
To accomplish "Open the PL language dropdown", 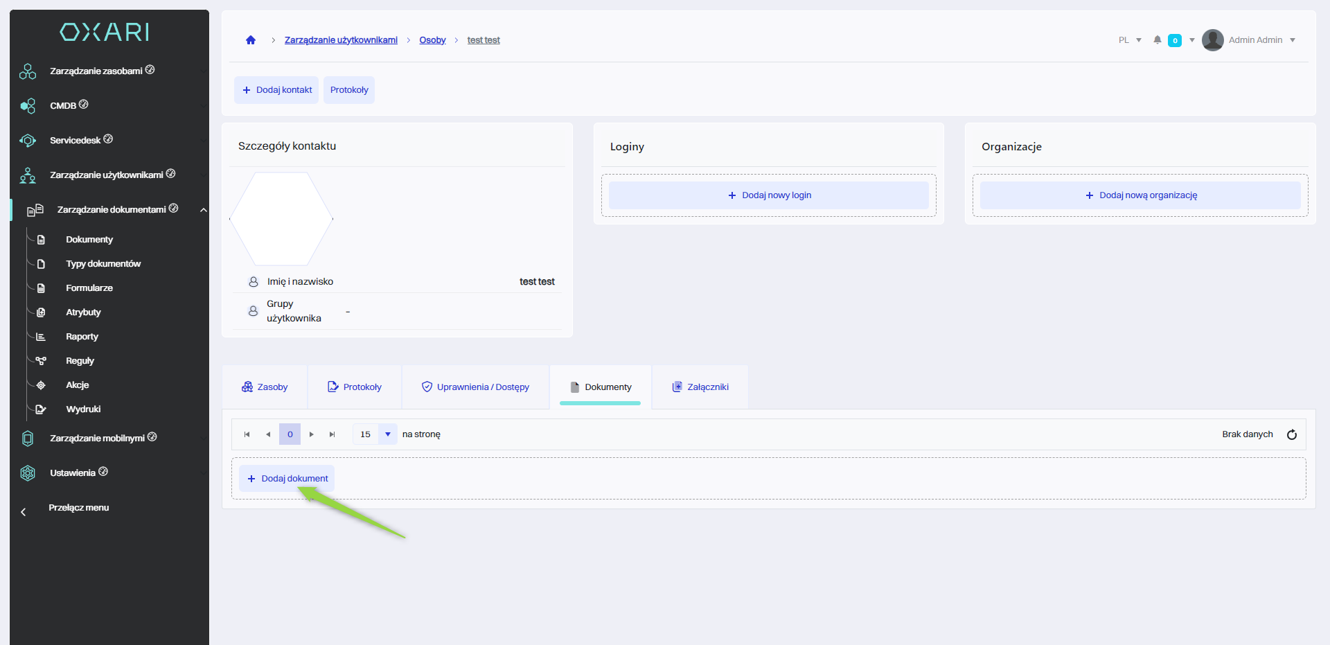I will 1130,40.
